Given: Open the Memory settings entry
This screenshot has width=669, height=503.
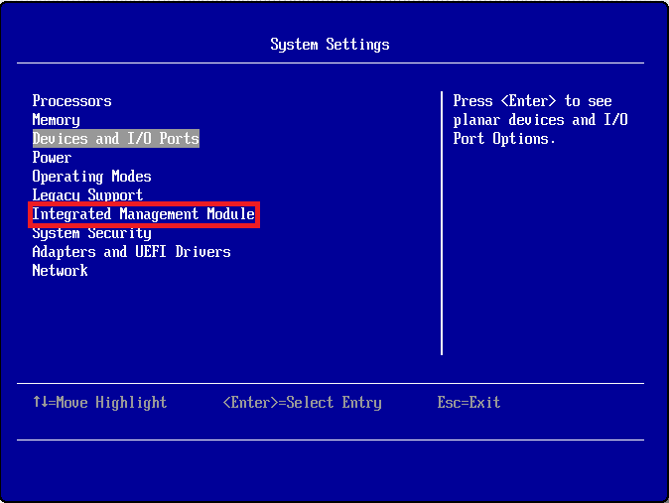Looking at the screenshot, I should (56, 120).
